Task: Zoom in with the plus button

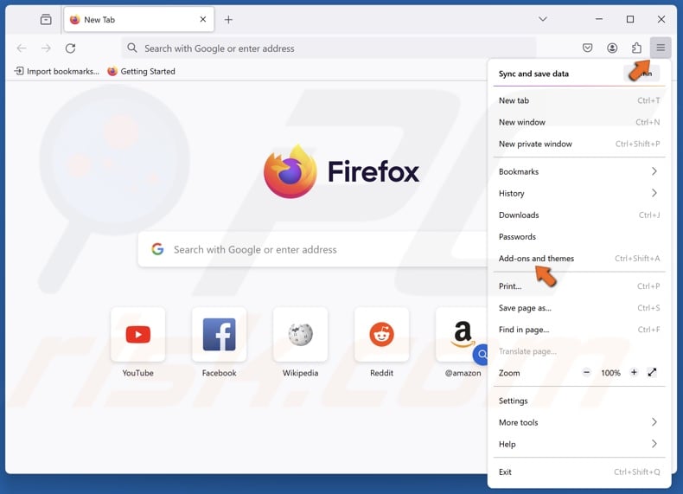Action: pyautogui.click(x=634, y=372)
